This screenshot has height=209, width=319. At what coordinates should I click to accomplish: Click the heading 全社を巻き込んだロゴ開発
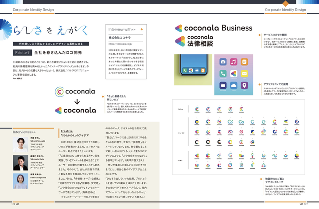[x=58, y=53]
